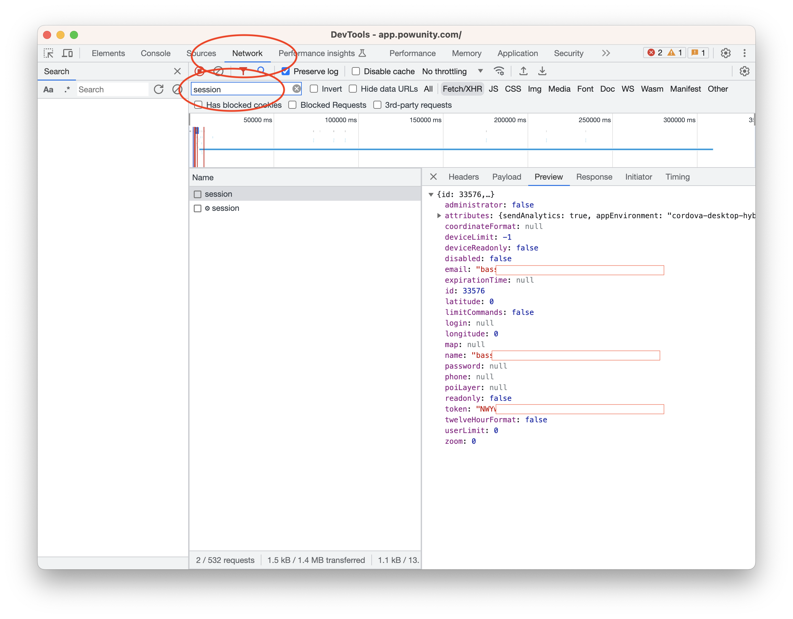793x619 pixels.
Task: Open the Timing tab
Action: click(677, 177)
